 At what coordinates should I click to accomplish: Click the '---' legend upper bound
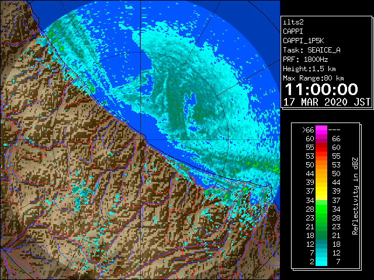coord(334,129)
